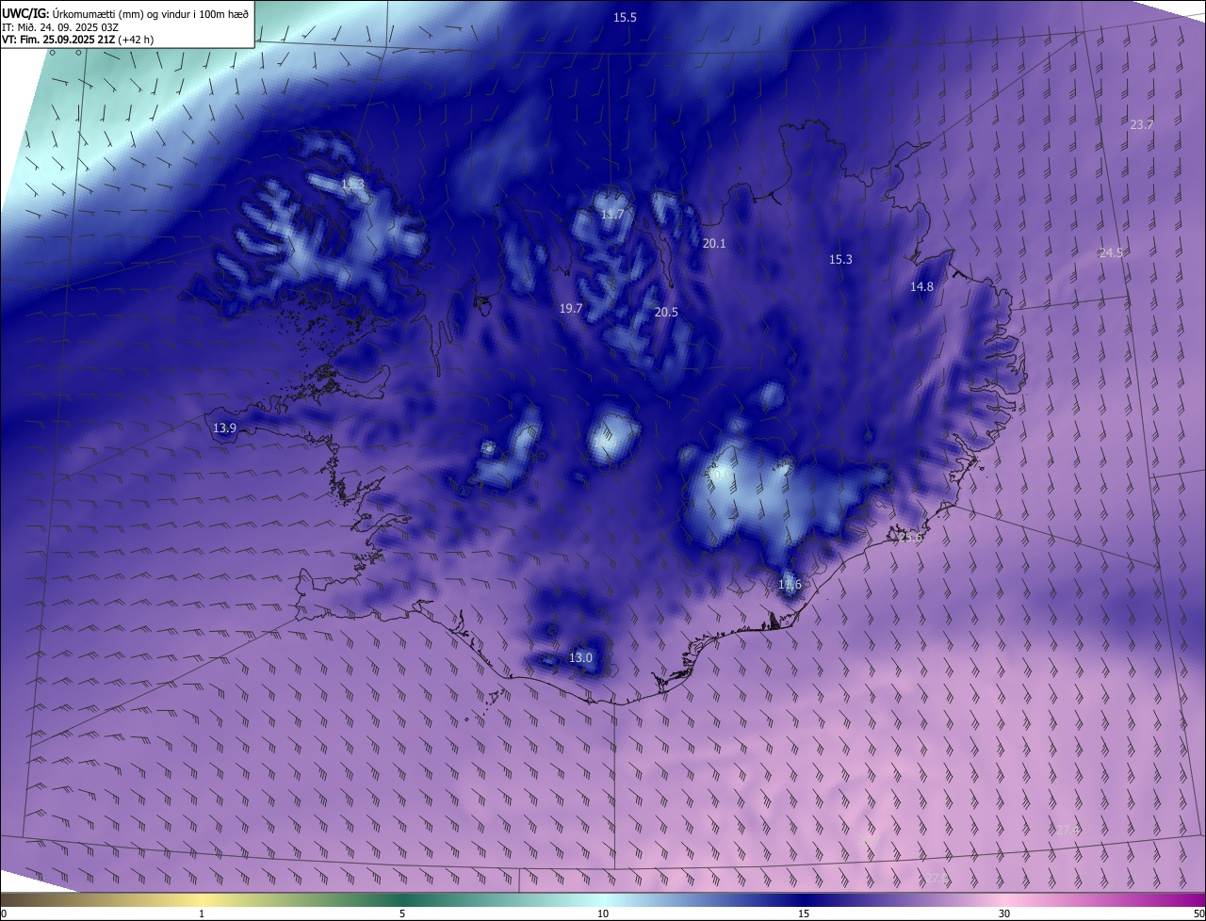
Task: Click the '15' tick label on the color scale
Action: tap(804, 913)
